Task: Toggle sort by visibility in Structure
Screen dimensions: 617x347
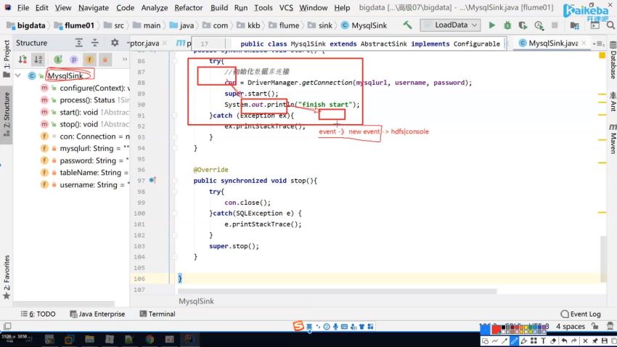Action: click(23, 60)
